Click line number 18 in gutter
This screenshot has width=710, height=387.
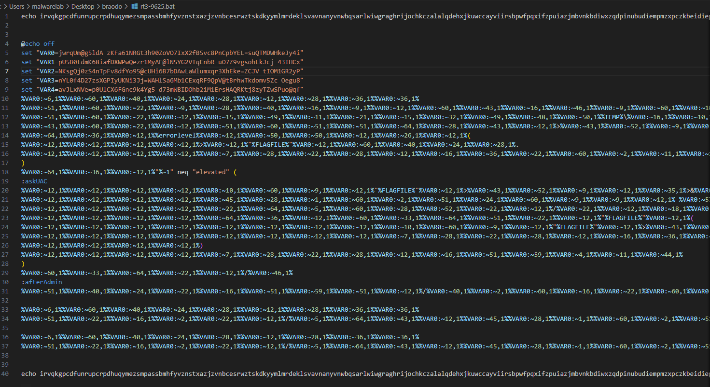[x=5, y=172]
